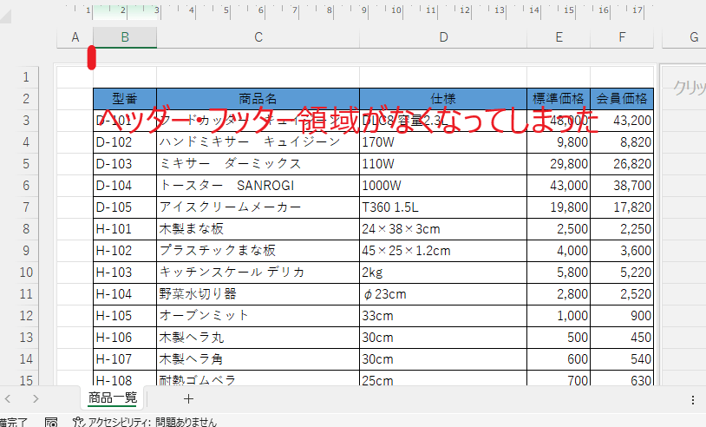Click the macro record icon in status bar
Image resolution: width=706 pixels, height=427 pixels.
[51, 423]
